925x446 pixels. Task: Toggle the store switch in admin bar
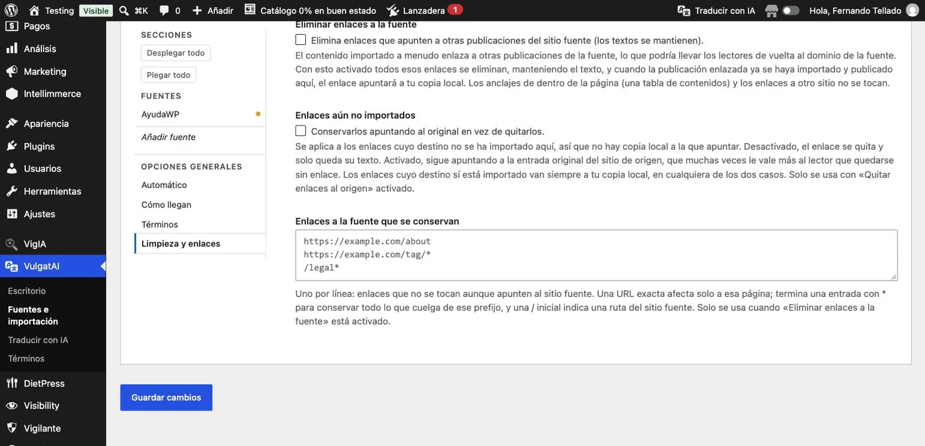tap(791, 11)
